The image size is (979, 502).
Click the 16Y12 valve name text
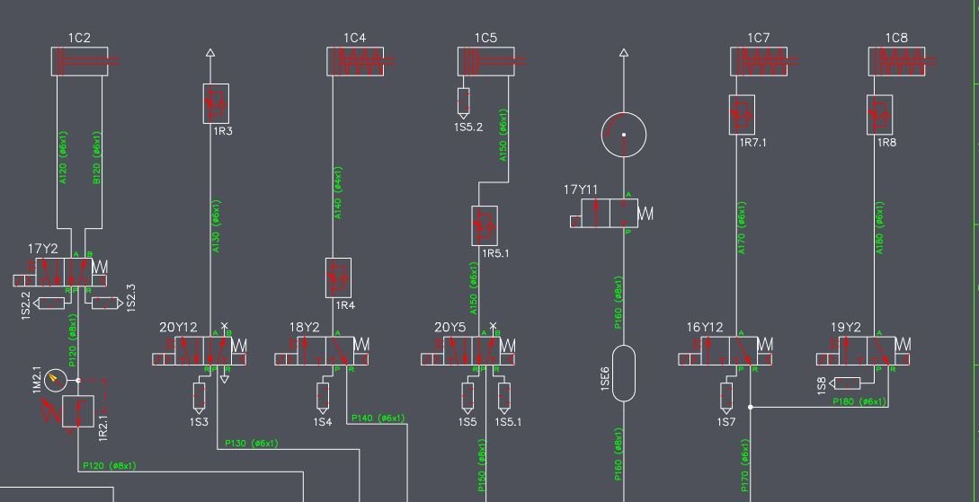[x=705, y=328]
